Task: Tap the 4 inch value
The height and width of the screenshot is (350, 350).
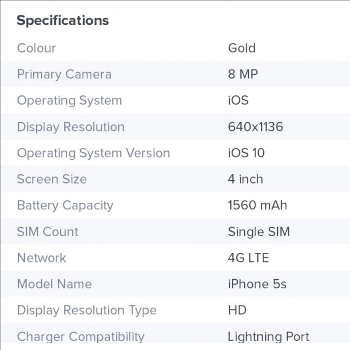Action: [245, 179]
